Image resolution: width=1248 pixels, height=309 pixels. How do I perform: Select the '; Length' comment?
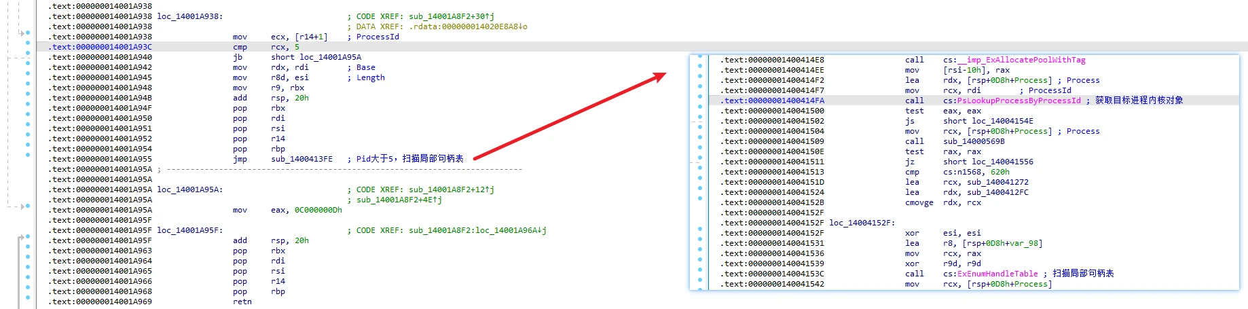click(366, 77)
